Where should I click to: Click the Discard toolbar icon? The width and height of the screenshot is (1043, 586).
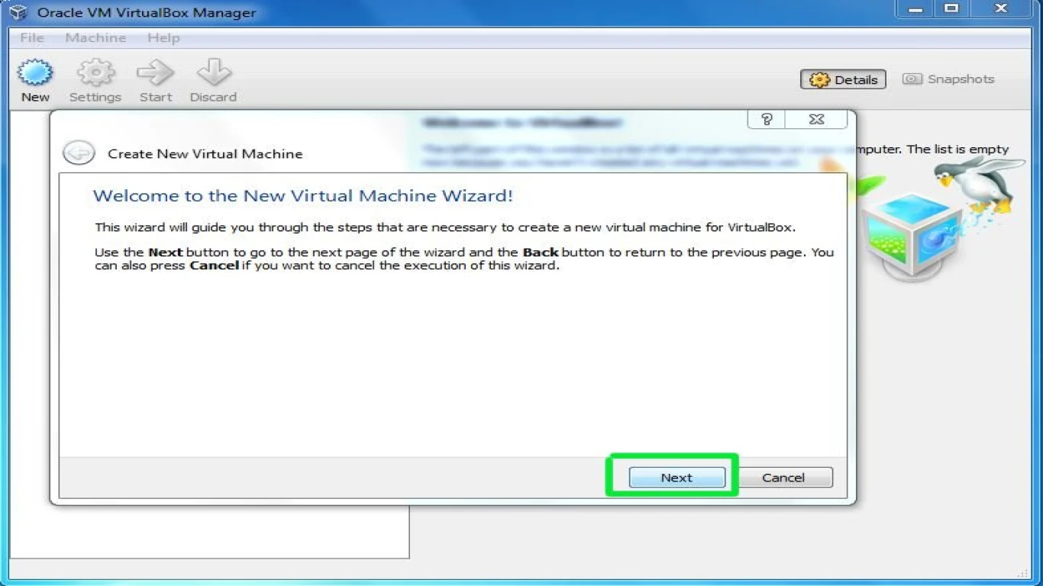pos(213,81)
